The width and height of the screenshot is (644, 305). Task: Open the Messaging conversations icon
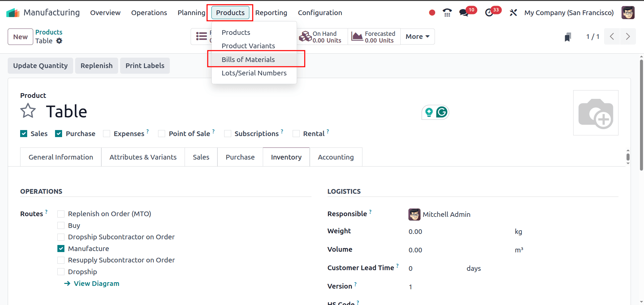tap(464, 12)
